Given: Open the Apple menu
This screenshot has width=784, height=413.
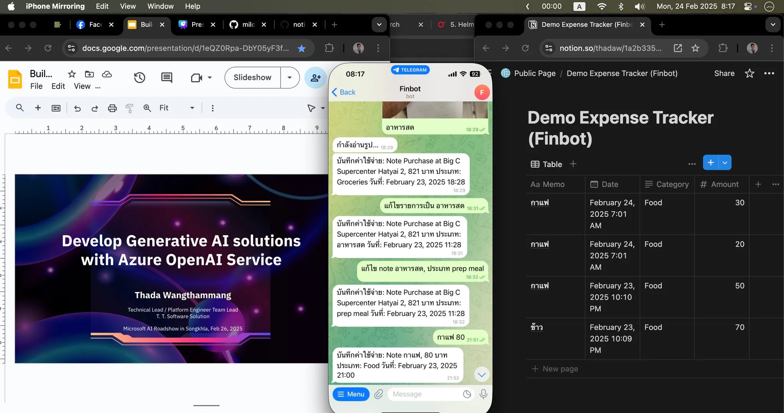Looking at the screenshot, I should (x=11, y=6).
